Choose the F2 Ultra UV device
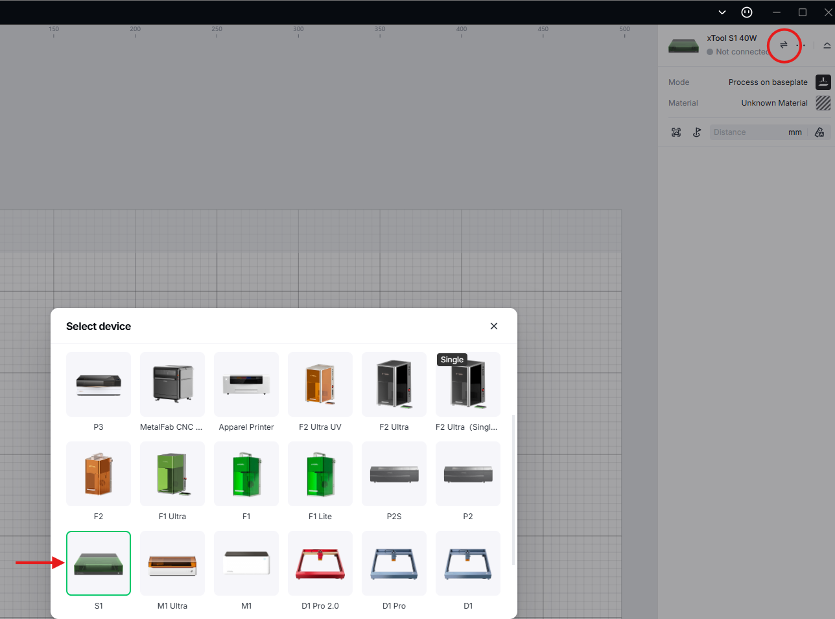Image resolution: width=835 pixels, height=619 pixels. (320, 384)
